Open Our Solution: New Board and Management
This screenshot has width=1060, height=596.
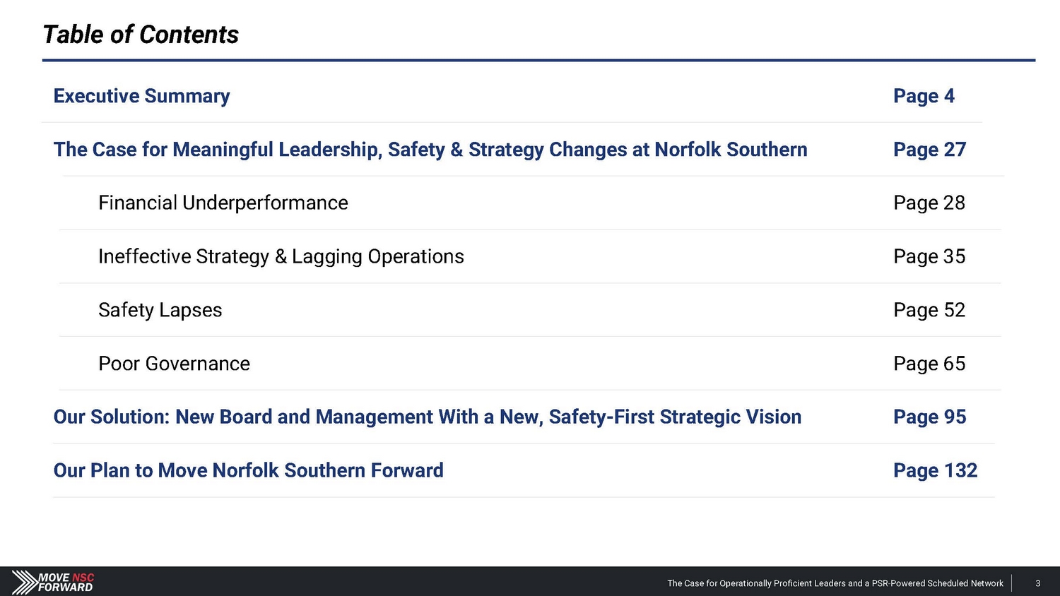(x=427, y=417)
